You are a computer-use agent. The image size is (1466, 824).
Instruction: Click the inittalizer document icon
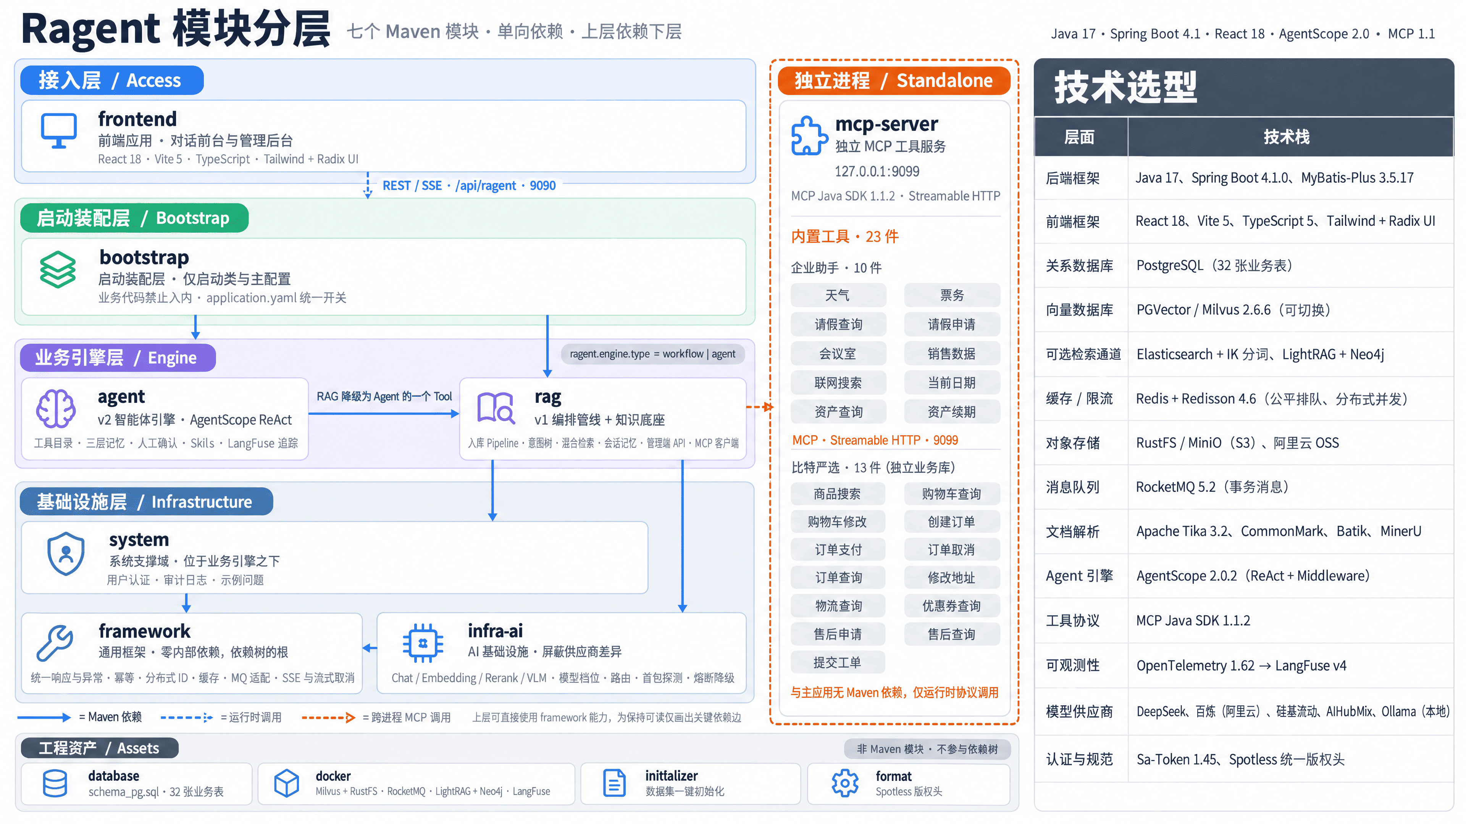pos(614,783)
